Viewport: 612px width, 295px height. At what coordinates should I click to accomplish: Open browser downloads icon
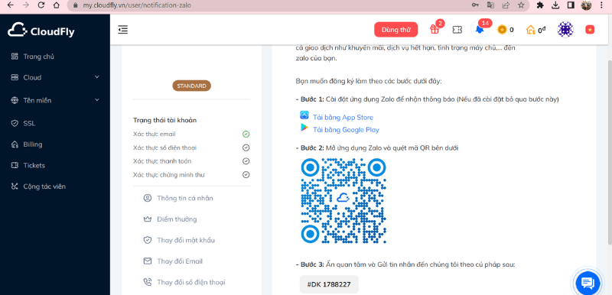coord(555,5)
